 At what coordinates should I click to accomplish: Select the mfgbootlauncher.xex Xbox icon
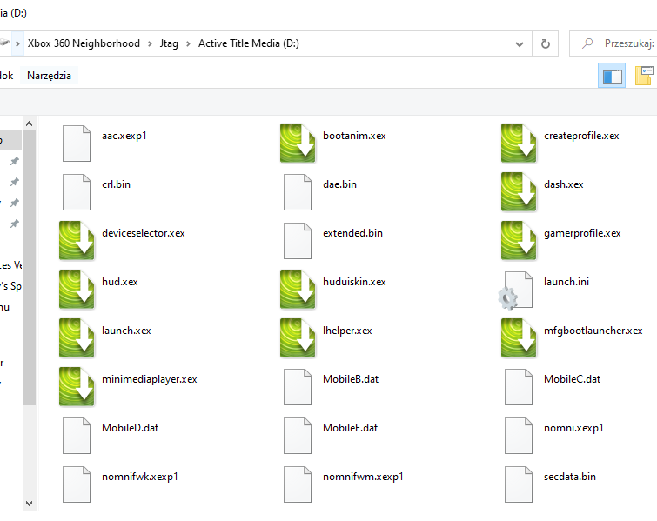[x=519, y=338]
